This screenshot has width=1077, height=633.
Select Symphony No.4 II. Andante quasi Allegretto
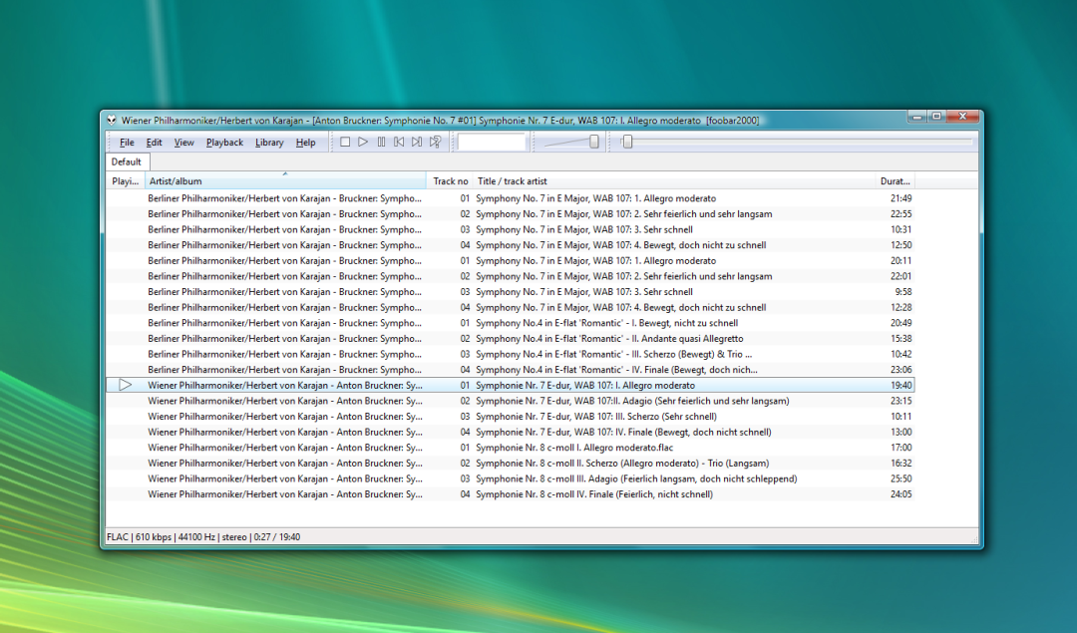tap(511, 339)
